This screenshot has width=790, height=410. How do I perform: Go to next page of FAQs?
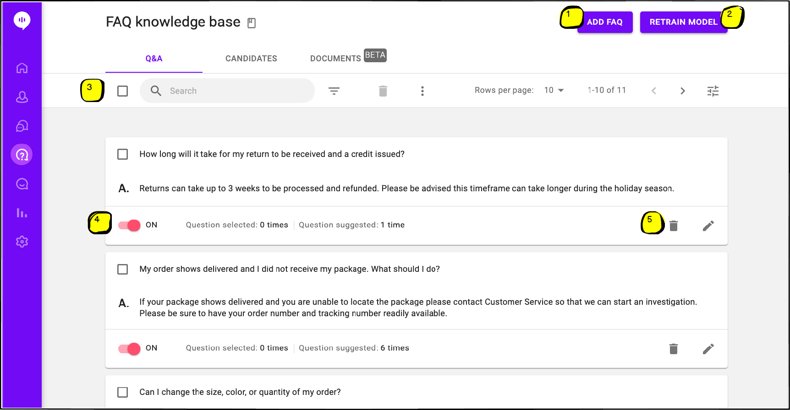(x=683, y=91)
